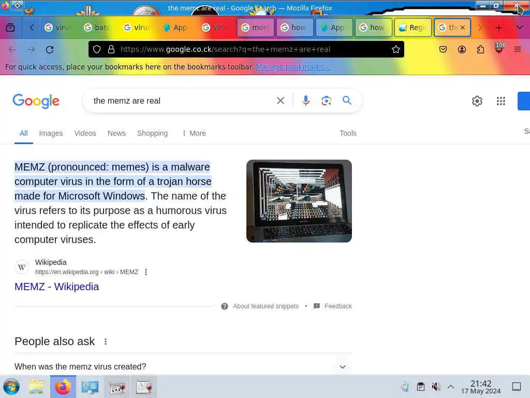
Task: Start voice search with microphone
Action: 305,101
